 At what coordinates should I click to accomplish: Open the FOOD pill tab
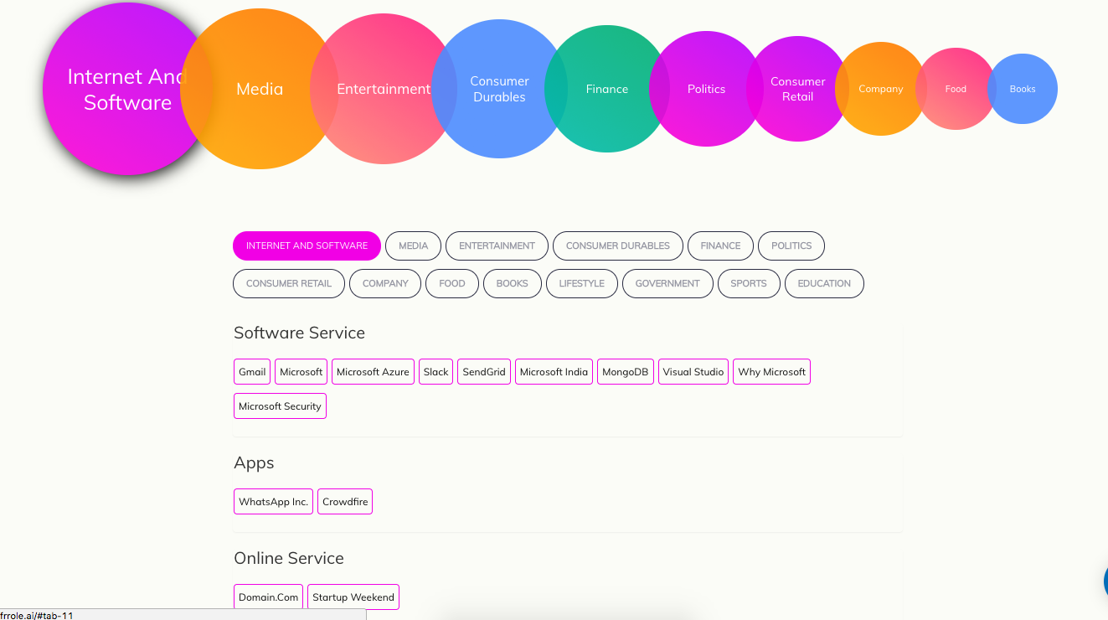(452, 283)
